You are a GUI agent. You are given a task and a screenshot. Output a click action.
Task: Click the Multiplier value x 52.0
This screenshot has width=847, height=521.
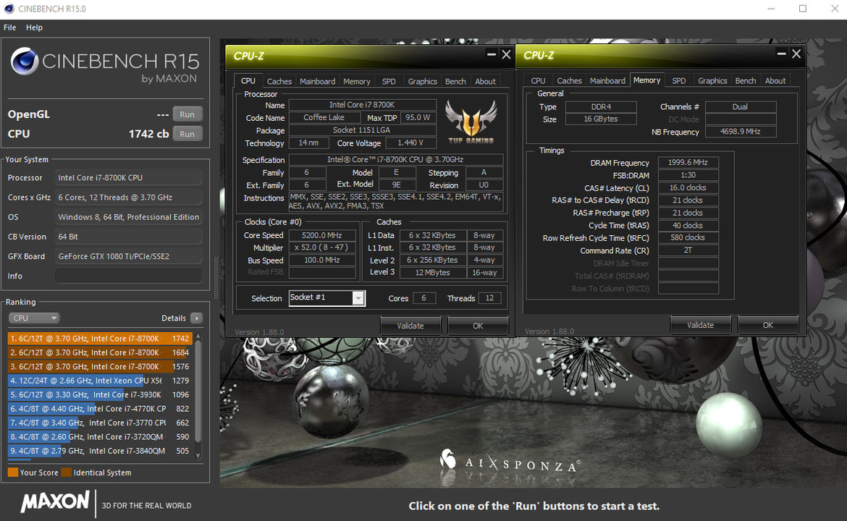pyautogui.click(x=322, y=247)
